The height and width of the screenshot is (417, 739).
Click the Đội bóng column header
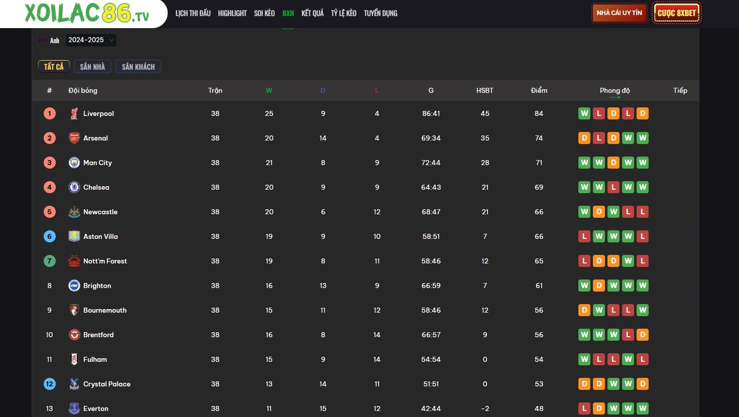pyautogui.click(x=83, y=90)
